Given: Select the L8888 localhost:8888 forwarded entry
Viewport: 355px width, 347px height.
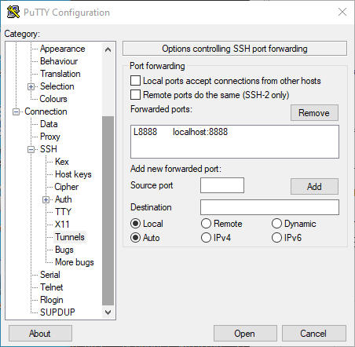Looking at the screenshot, I should tap(235, 132).
